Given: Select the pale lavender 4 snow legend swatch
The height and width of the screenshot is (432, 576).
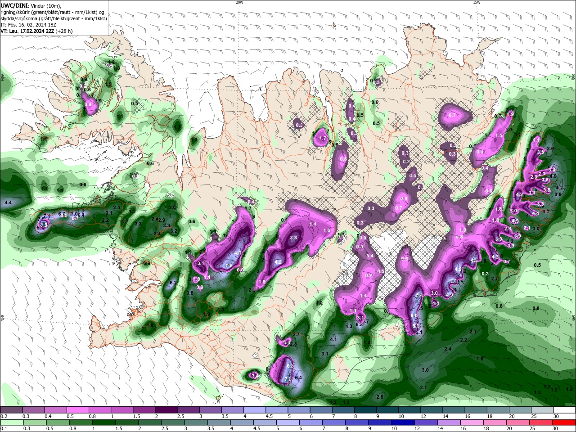Looking at the screenshot, I should tap(255, 410).
